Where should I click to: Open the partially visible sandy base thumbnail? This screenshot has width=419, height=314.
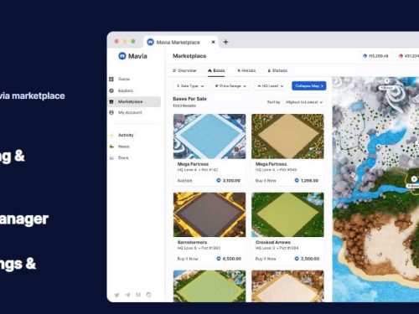click(x=287, y=286)
